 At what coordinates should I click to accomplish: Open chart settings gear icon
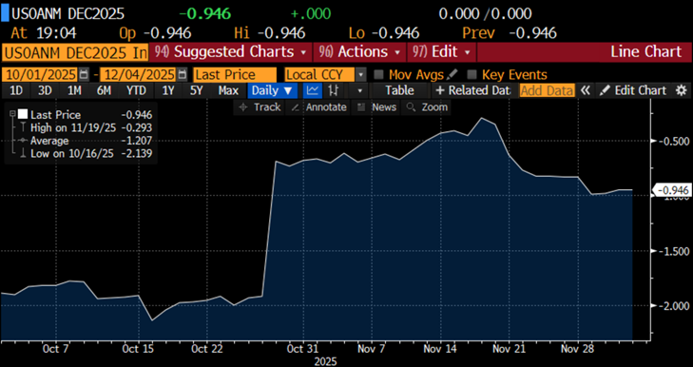coord(681,90)
